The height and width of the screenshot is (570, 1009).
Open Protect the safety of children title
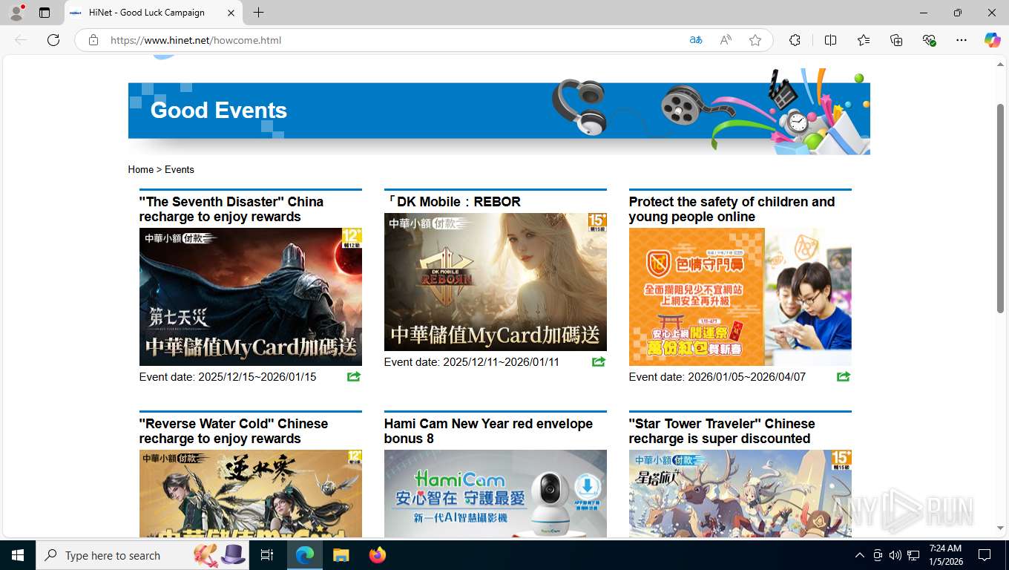click(732, 209)
